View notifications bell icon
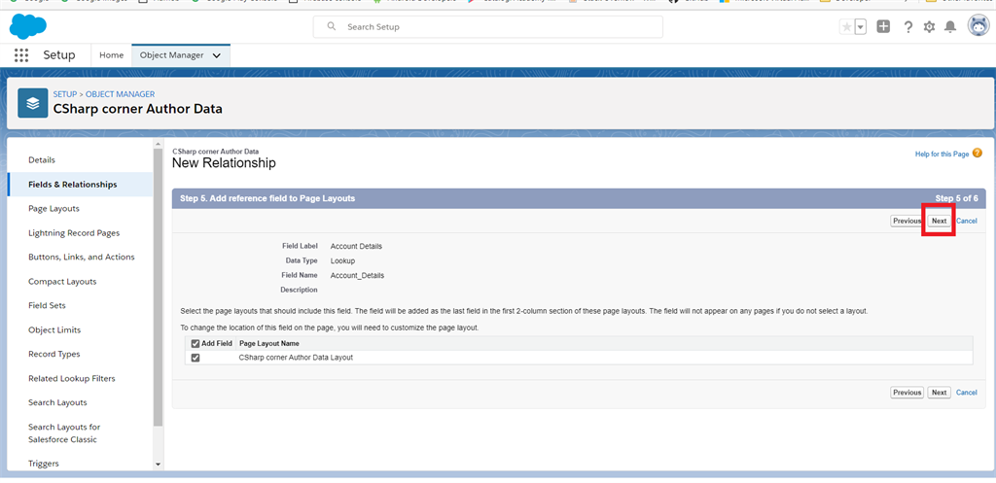 click(950, 26)
